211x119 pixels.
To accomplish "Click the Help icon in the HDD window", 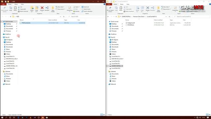I will tap(105, 4).
